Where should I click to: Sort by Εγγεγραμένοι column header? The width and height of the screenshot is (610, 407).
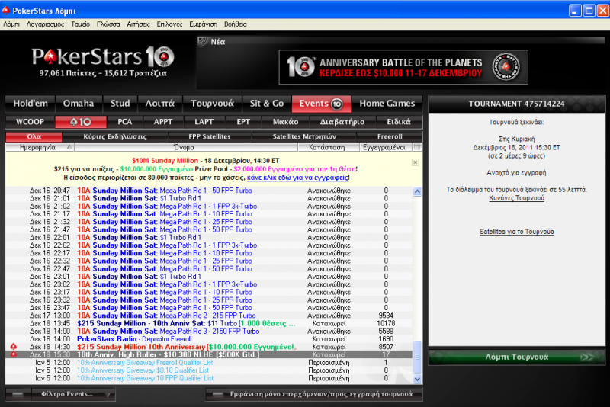point(386,147)
